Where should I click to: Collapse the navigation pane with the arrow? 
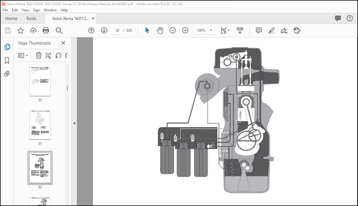tap(74, 123)
